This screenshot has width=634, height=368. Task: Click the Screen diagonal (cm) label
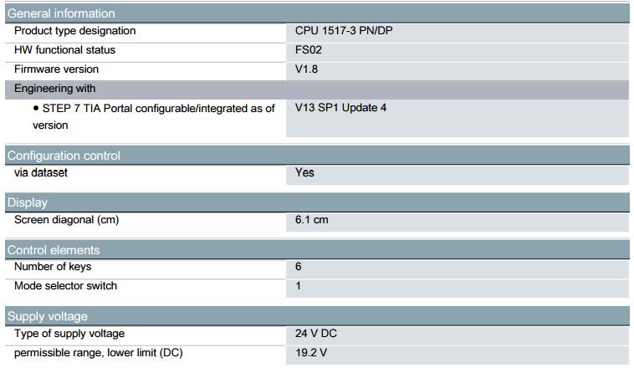click(x=67, y=220)
